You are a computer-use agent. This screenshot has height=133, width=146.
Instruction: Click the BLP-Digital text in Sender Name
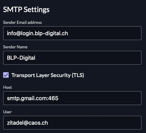click(x=21, y=58)
